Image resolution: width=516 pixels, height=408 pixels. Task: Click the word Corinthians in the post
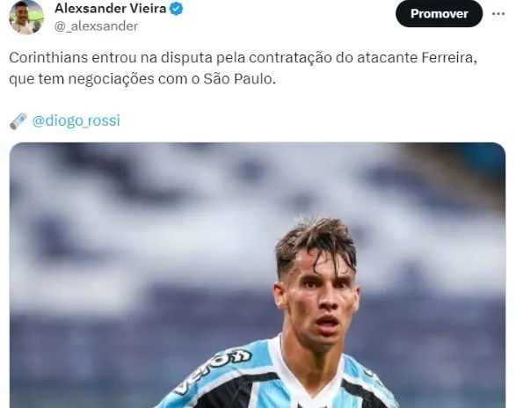48,58
